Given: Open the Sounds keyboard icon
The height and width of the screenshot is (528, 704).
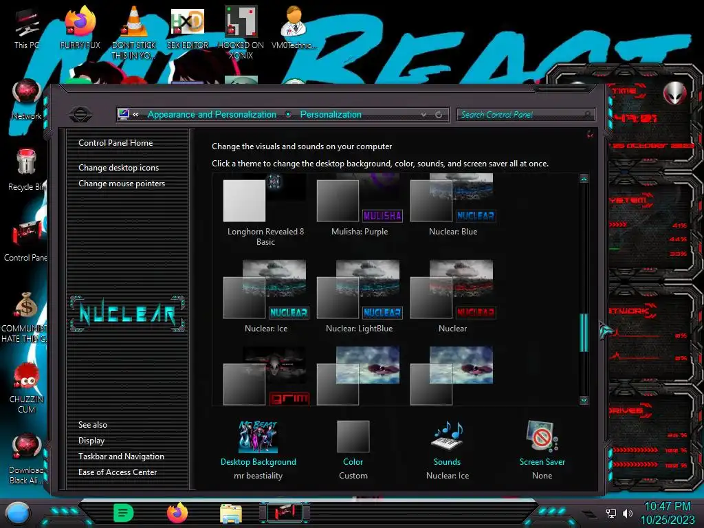Looking at the screenshot, I should point(447,435).
